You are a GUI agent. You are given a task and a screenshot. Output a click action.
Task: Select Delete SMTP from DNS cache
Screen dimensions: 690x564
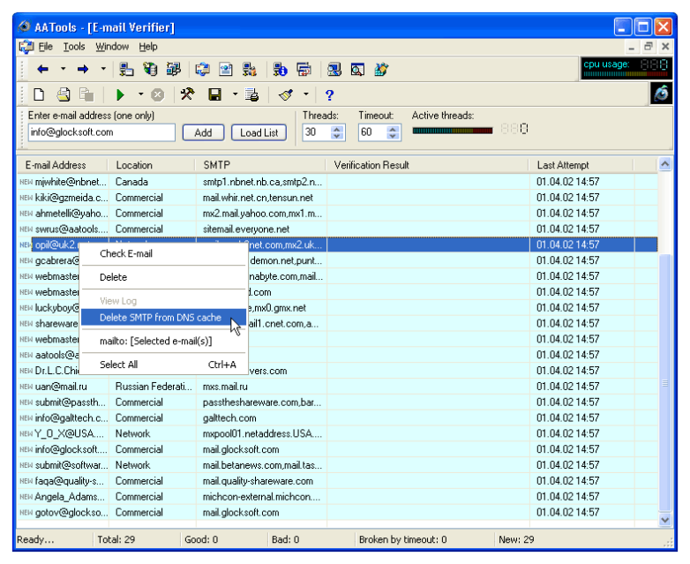click(163, 318)
